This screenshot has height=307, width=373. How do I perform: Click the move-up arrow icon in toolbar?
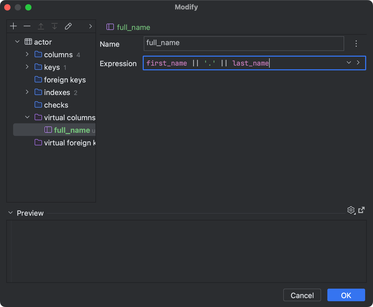41,26
